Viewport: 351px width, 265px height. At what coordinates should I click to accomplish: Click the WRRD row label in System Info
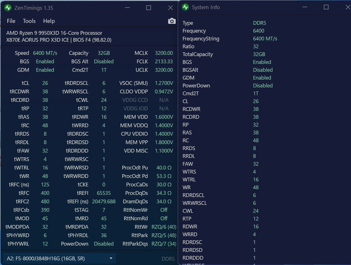[x=190, y=234]
